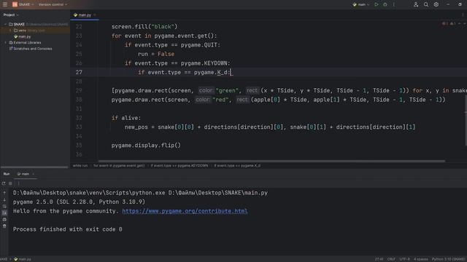Close the main run tab

point(33,174)
